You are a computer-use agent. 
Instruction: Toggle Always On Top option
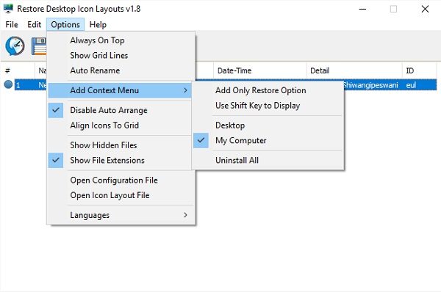tap(121, 40)
